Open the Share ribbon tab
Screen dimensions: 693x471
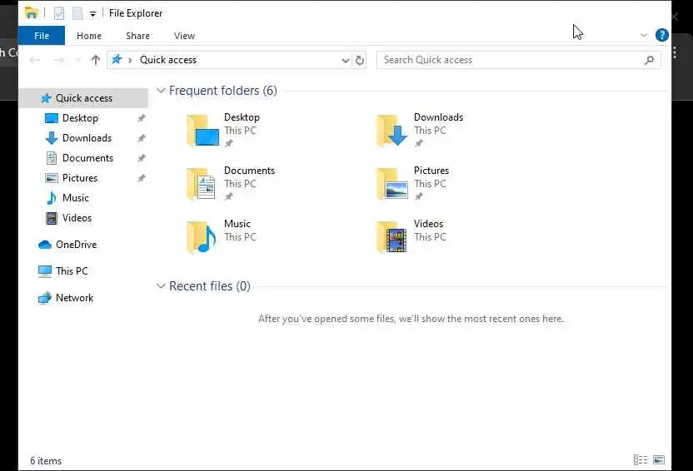[137, 36]
